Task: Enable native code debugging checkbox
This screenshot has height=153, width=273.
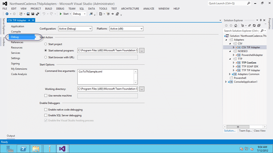Action: [x=46, y=110]
